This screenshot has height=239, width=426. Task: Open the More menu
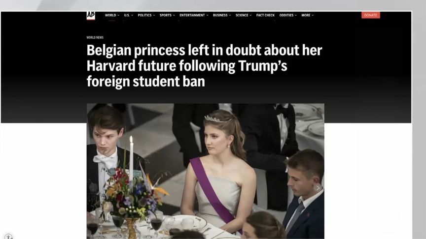point(307,15)
